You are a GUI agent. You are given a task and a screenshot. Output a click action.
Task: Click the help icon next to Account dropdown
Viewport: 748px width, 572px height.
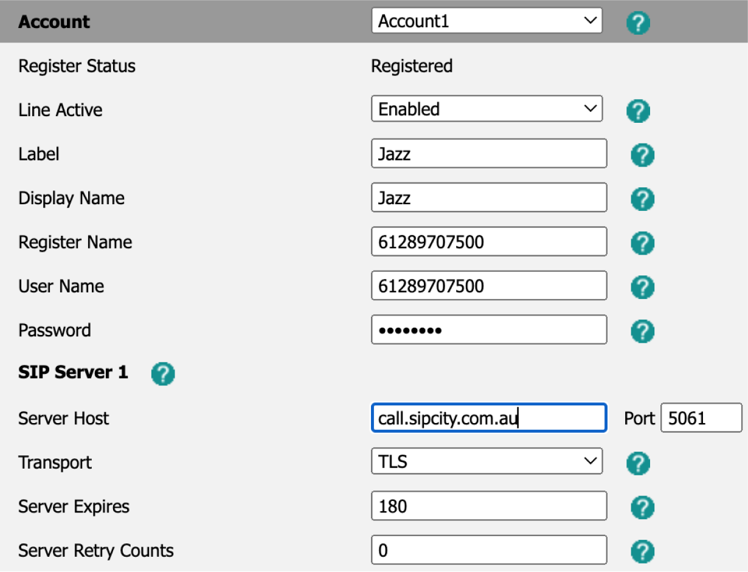tap(638, 23)
